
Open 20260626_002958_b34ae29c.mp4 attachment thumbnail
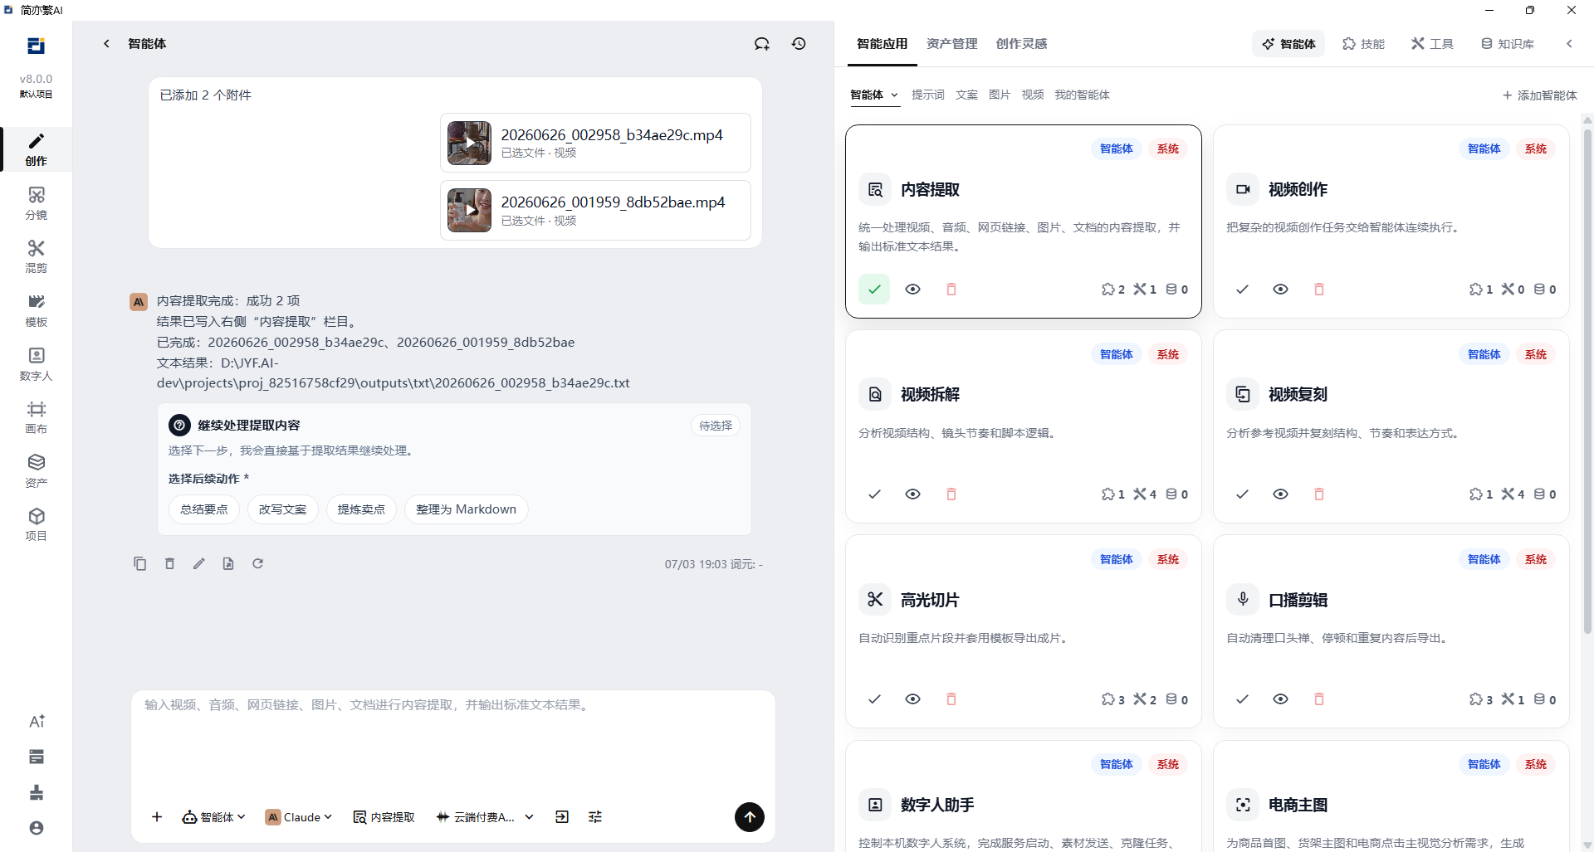469,143
